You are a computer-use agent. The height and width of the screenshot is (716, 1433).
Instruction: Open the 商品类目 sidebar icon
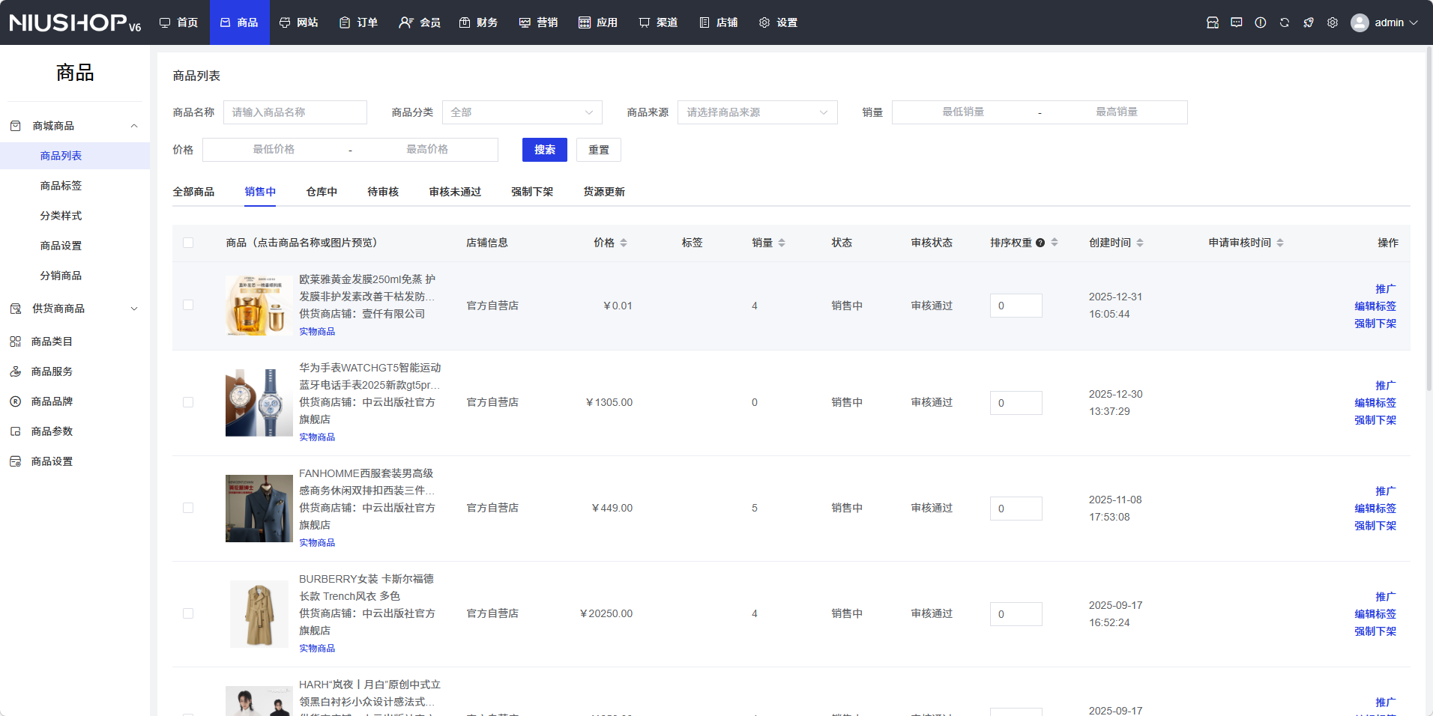15,342
